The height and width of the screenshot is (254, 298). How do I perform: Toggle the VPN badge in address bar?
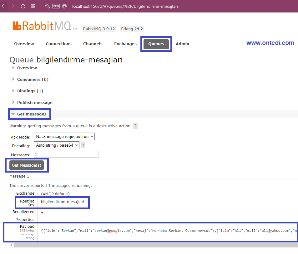(56, 6)
